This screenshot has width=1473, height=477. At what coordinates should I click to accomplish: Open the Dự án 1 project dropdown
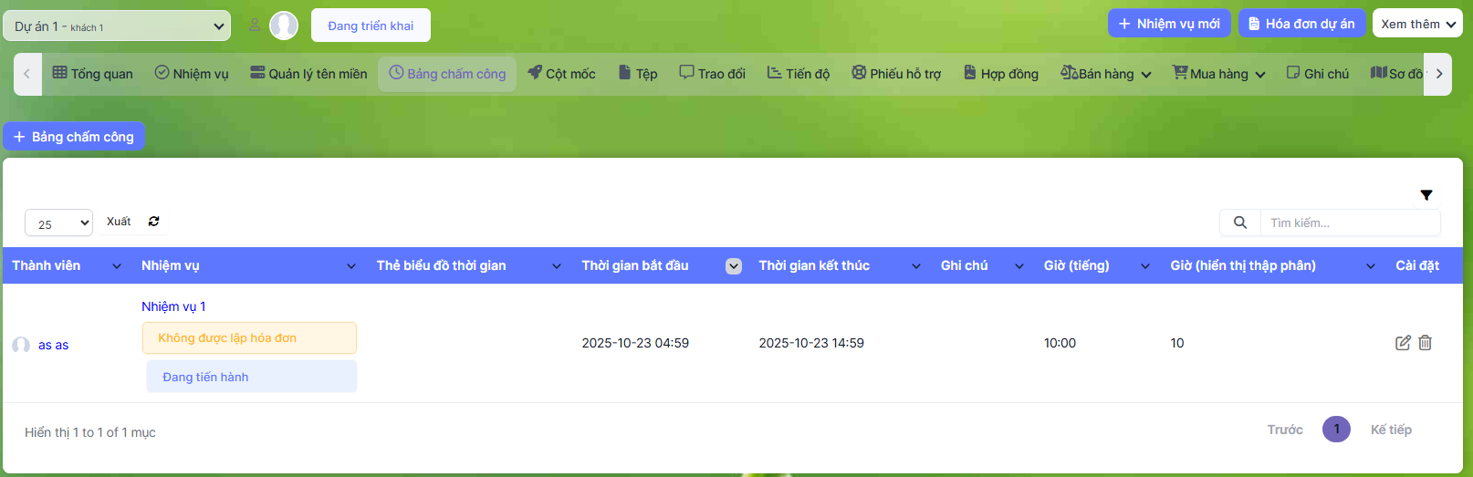coord(117,26)
